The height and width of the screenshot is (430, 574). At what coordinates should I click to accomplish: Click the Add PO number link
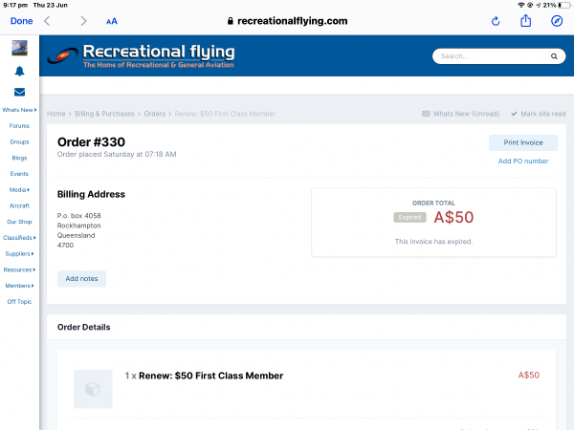tap(523, 161)
